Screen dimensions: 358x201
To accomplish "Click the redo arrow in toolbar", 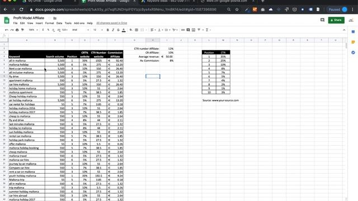I will (x=12, y=30).
